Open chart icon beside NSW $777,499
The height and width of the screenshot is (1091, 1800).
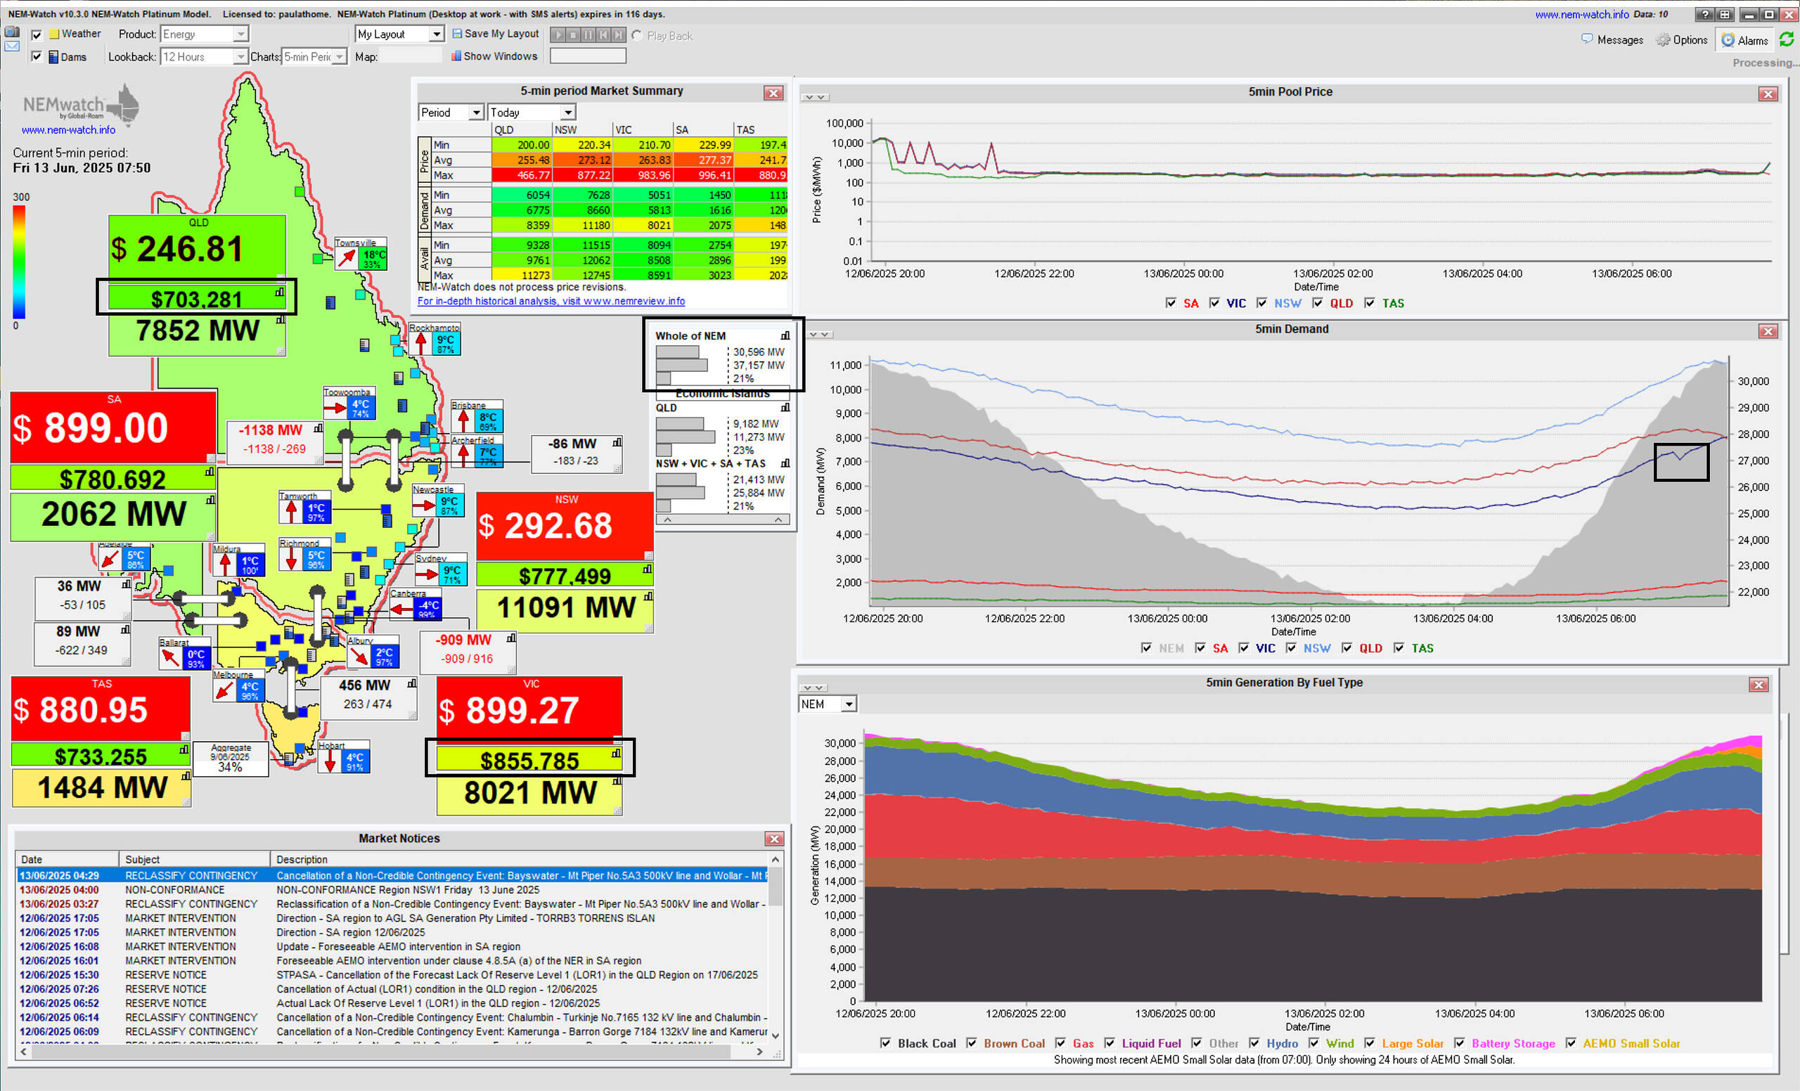(x=648, y=569)
